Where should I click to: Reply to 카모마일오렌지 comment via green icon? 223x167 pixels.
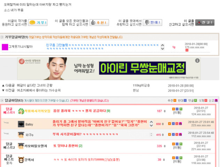pos(181,144)
